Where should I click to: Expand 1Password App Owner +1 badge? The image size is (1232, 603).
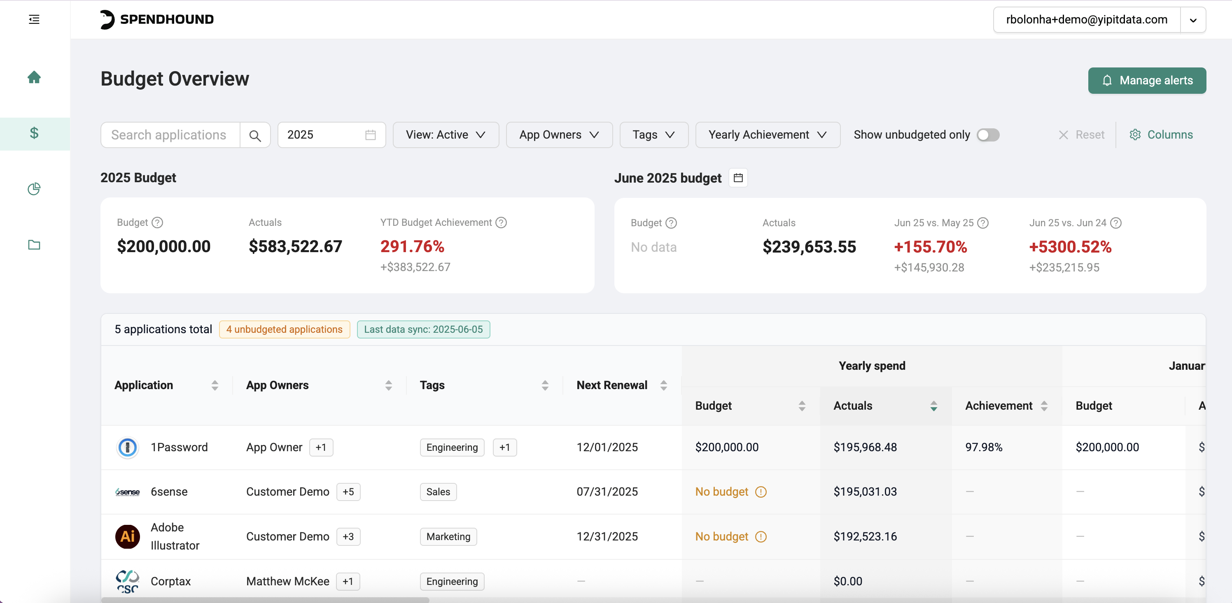[x=321, y=448]
